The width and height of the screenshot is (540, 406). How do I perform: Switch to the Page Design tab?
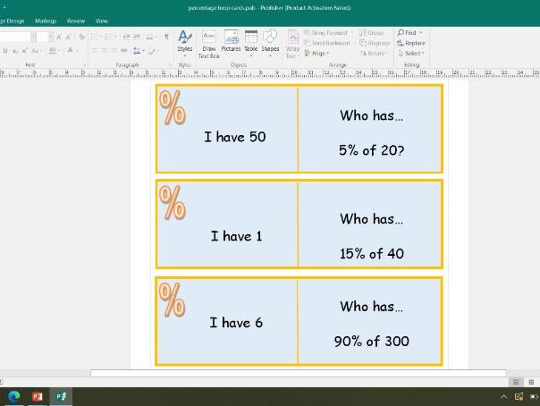click(x=12, y=21)
